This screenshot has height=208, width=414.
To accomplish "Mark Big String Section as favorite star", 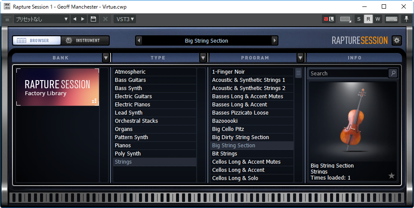I will tap(392, 176).
